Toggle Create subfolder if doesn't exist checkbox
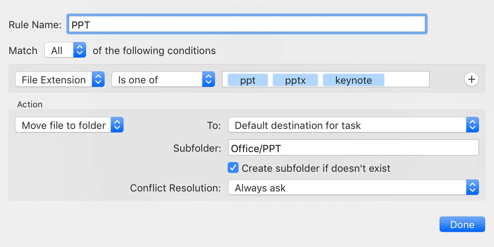The height and width of the screenshot is (247, 494). coord(233,168)
